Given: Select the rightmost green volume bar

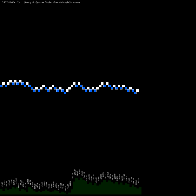Looking at the screenshot, I should click(x=140, y=191).
